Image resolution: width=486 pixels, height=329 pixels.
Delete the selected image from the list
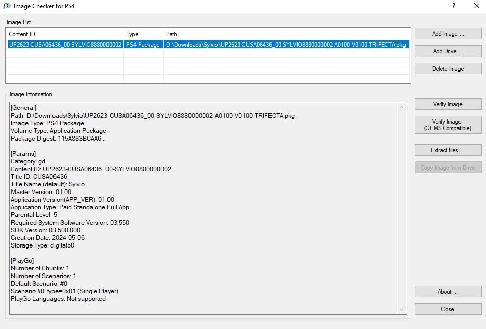pyautogui.click(x=448, y=69)
